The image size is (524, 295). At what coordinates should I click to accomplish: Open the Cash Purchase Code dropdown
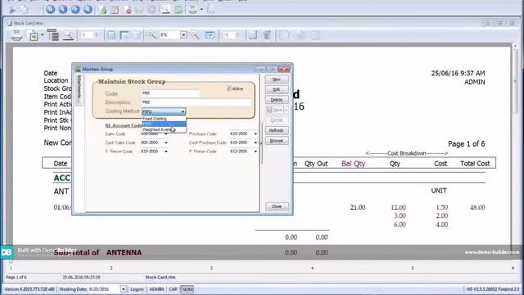point(255,143)
